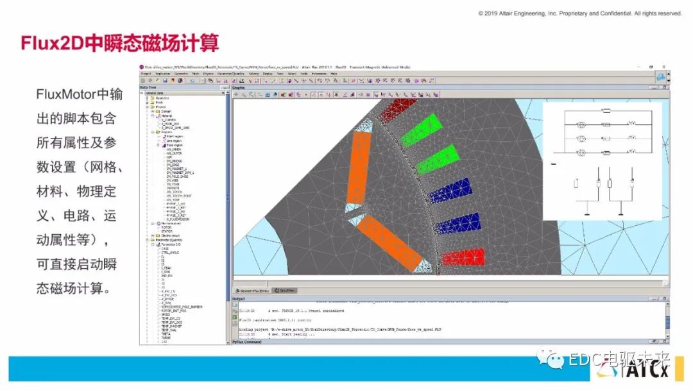Screen dimensions: 693x390
Task: Expand the Domain tree node
Action: [153, 112]
